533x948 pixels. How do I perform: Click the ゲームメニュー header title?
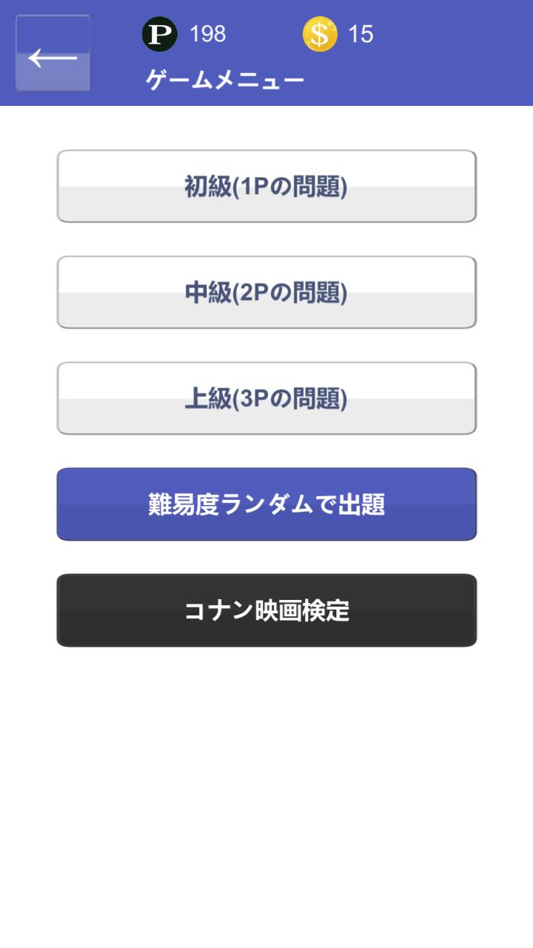pyautogui.click(x=225, y=79)
